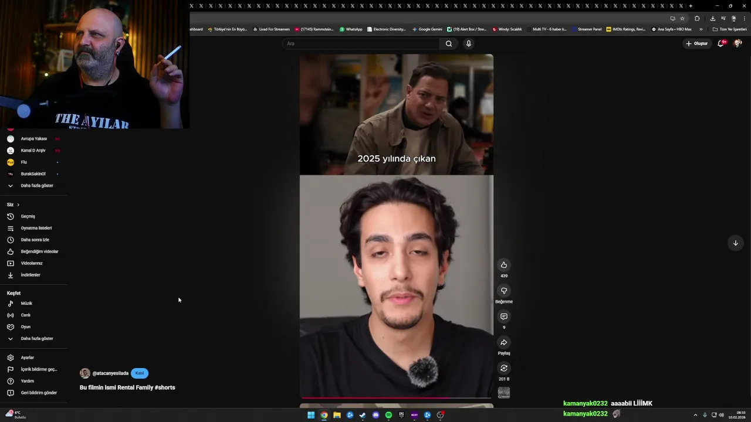This screenshot has height=422, width=751.
Task: Open the Windows Start menu
Action: 311,415
